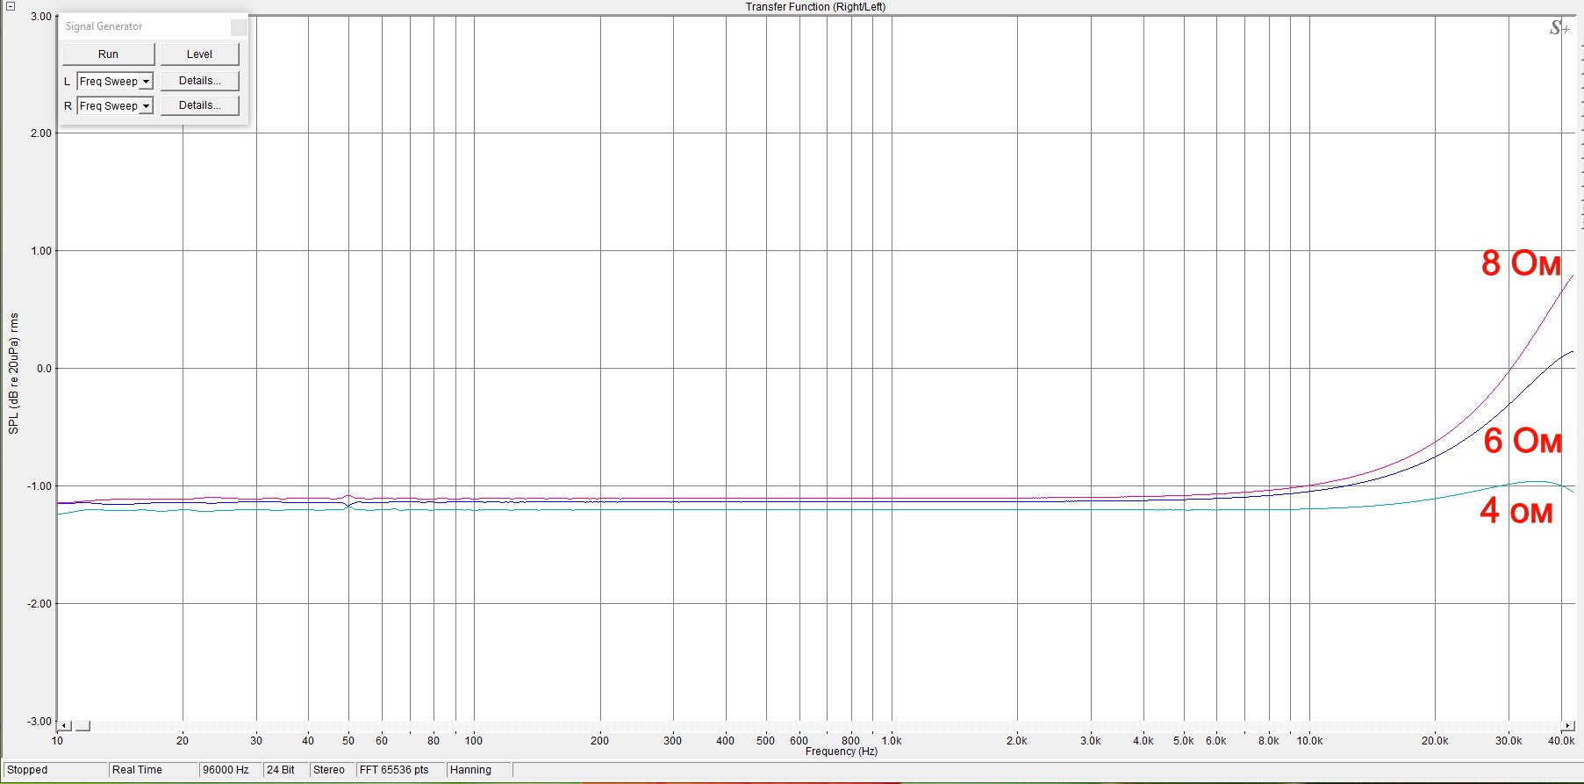Click the 24 Bit depth field
The width and height of the screenshot is (1584, 784).
[281, 770]
